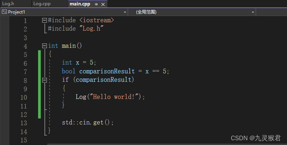This screenshot has width=287, height=145.
Task: Click the 'int x = 5;' declaration
Action: tap(79, 62)
